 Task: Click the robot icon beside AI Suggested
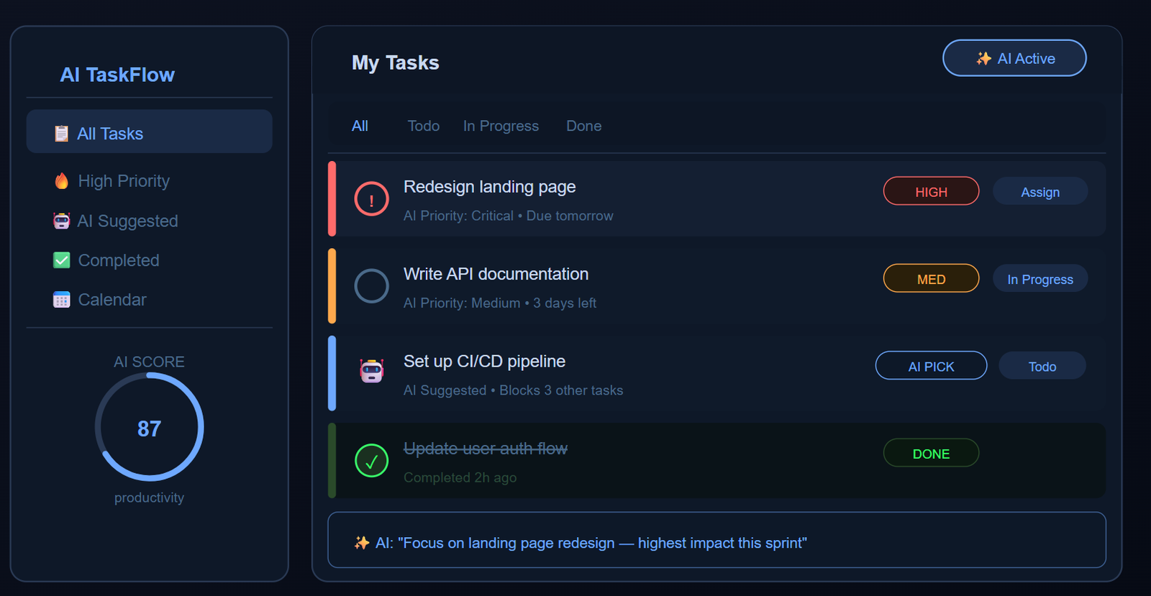[62, 221]
